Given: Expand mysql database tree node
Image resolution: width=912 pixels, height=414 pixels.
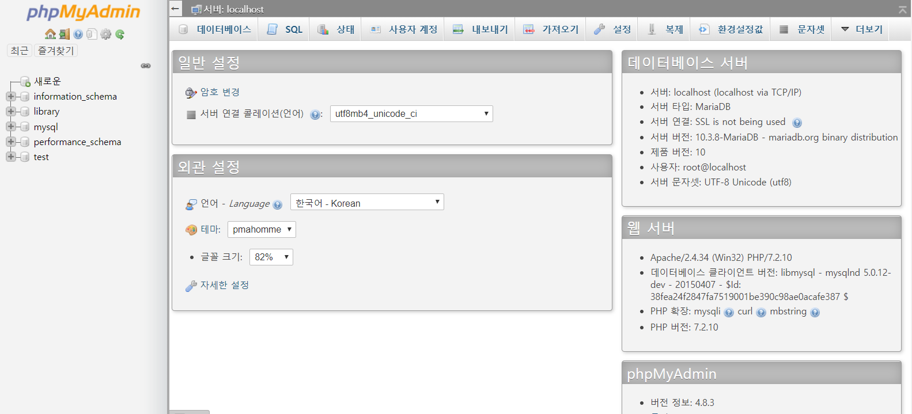Looking at the screenshot, I should (11, 127).
